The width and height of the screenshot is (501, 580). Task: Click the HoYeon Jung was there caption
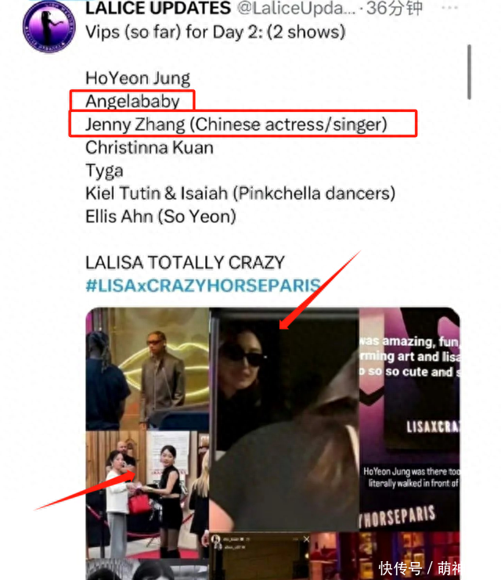click(x=411, y=477)
